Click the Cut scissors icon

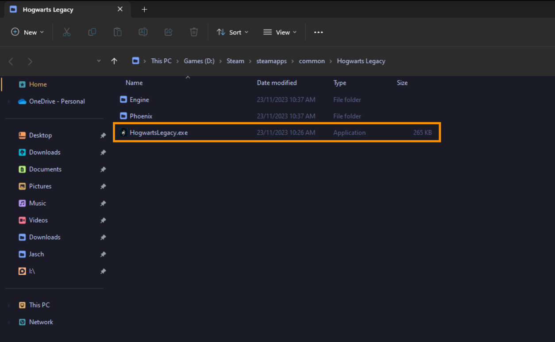pos(67,32)
